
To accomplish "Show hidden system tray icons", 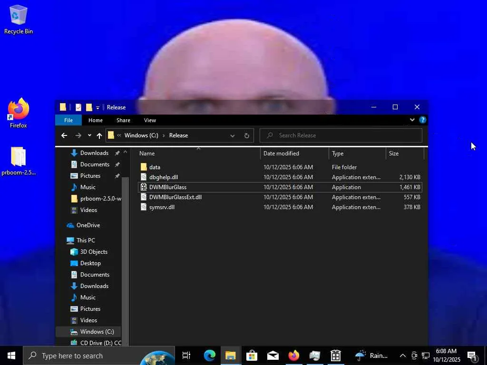I will pos(402,355).
